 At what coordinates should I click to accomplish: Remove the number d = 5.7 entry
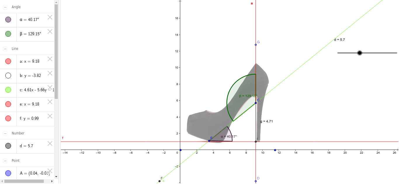click(50, 143)
